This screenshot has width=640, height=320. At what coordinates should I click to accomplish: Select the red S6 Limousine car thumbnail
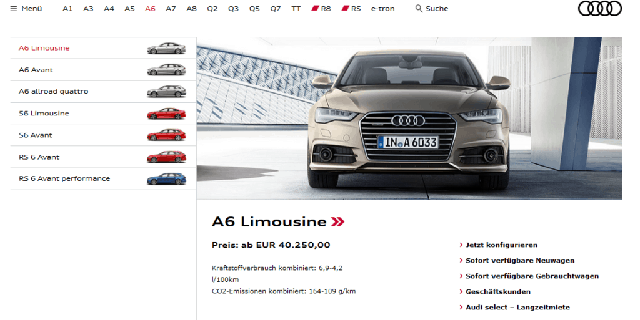tap(166, 114)
